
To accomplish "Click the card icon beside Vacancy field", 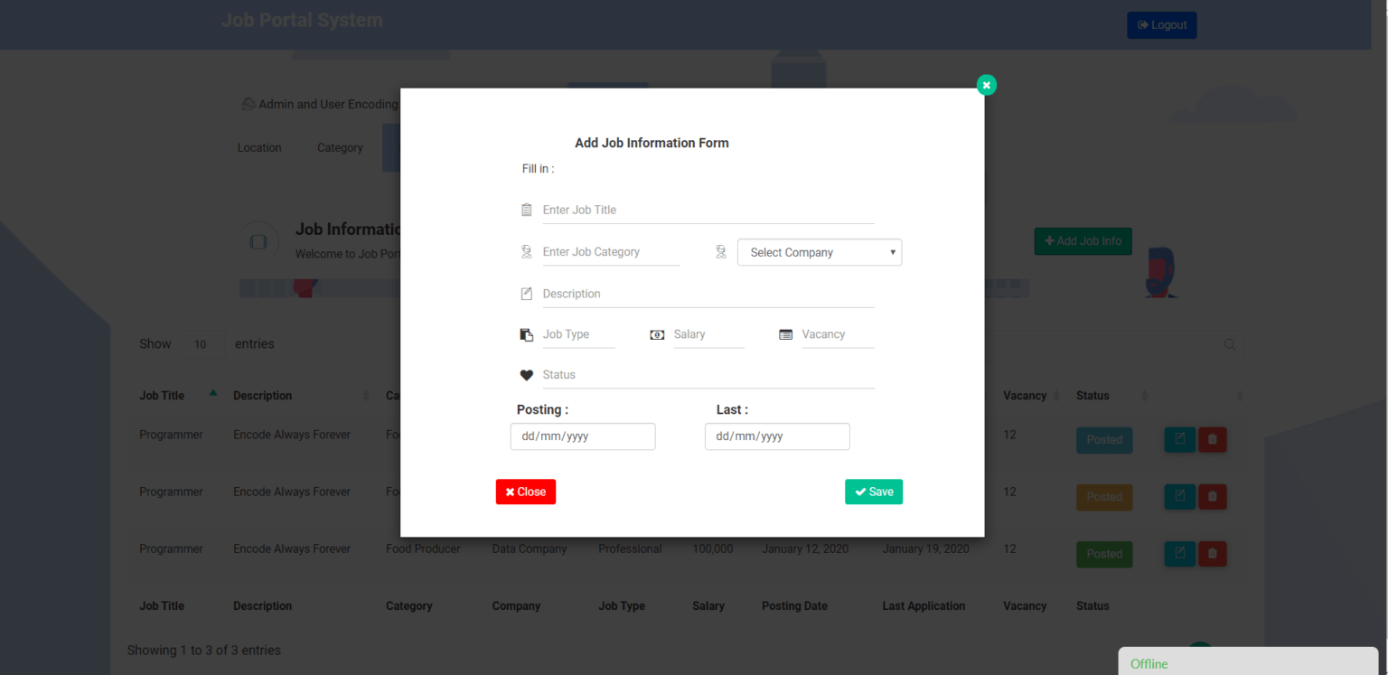I will coord(786,334).
